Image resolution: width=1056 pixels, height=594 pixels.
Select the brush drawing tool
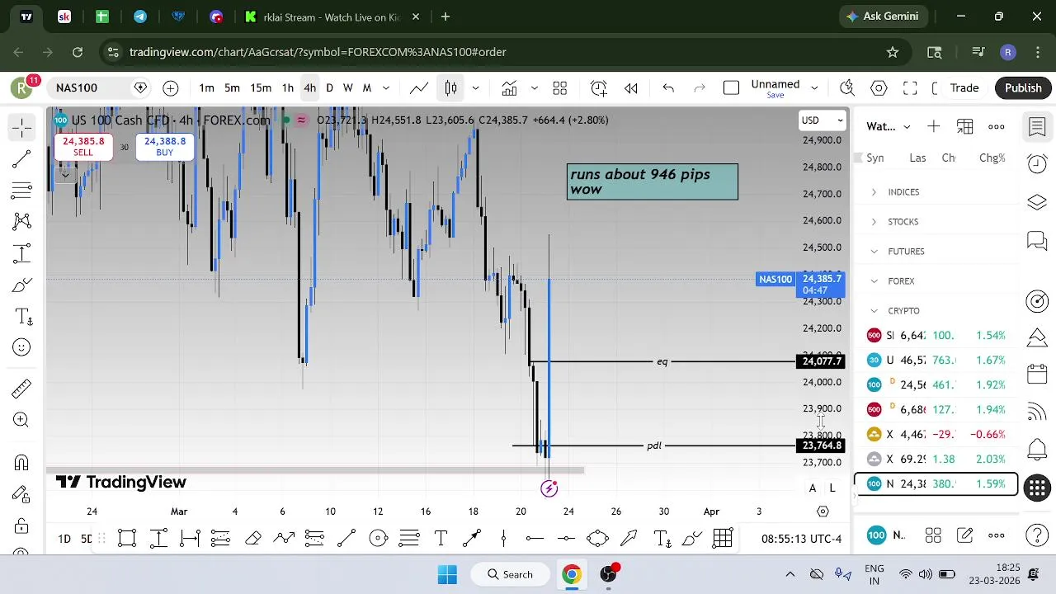(22, 285)
